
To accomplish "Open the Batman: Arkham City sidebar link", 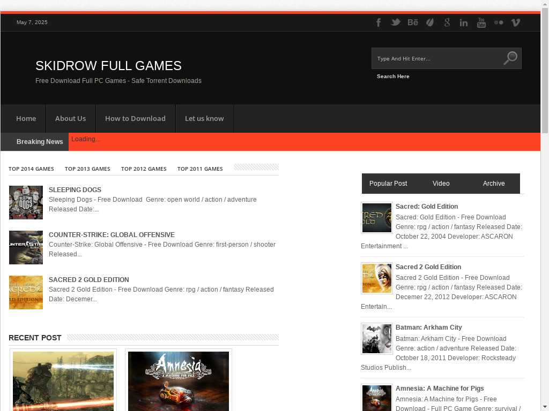I will [x=428, y=328].
